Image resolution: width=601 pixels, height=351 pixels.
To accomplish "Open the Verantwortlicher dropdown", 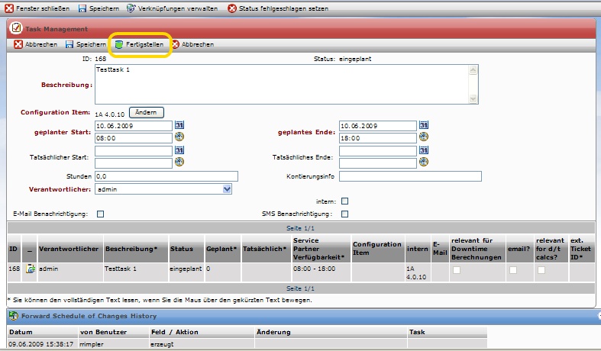I will (226, 188).
